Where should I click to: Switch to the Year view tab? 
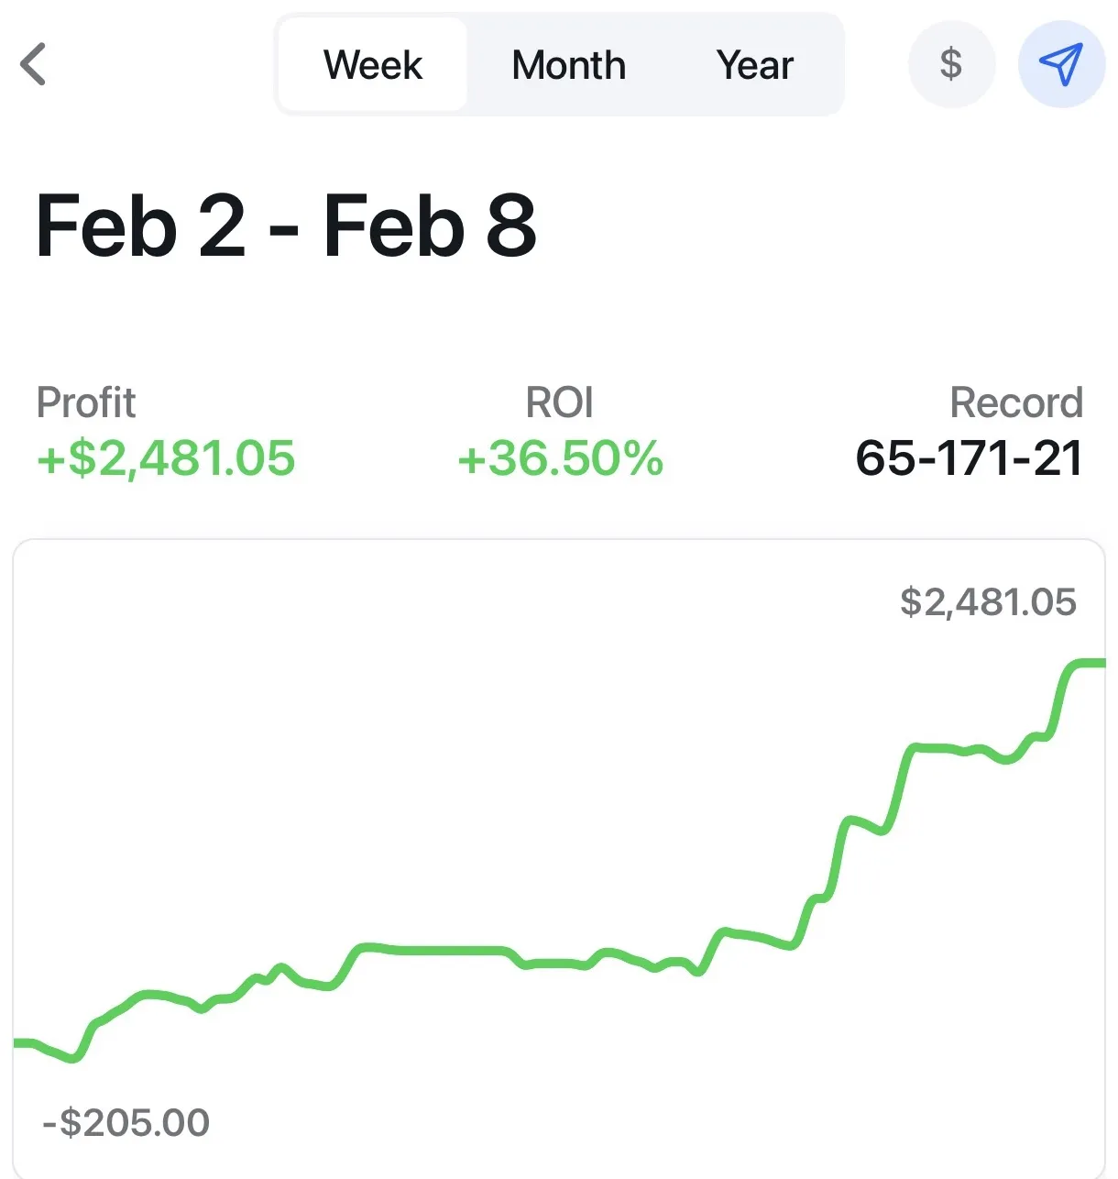tap(754, 65)
